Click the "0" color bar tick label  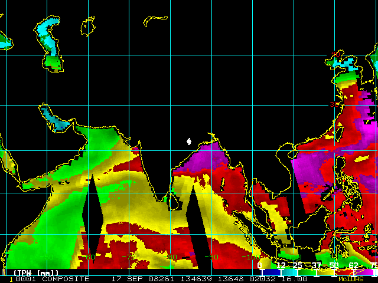(x=260, y=265)
